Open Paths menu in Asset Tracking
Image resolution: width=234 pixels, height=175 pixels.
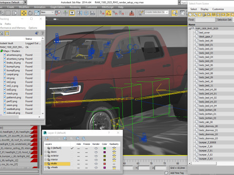8,24
